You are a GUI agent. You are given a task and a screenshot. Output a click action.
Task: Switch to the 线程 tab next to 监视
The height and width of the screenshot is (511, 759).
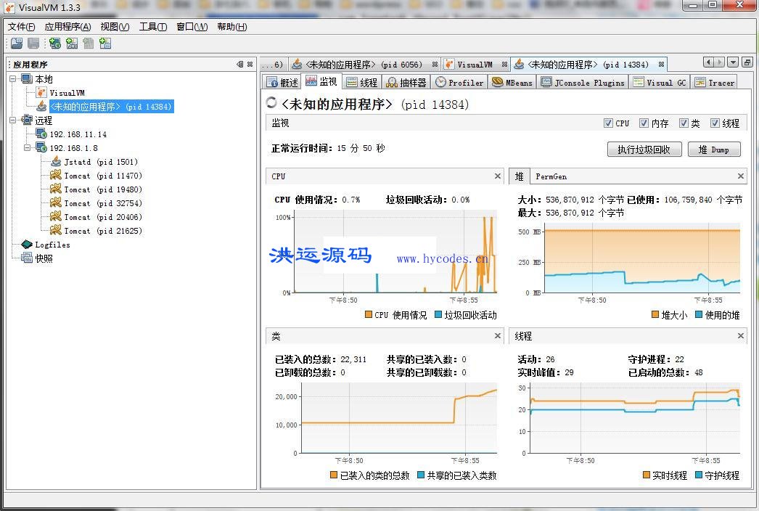pyautogui.click(x=361, y=82)
